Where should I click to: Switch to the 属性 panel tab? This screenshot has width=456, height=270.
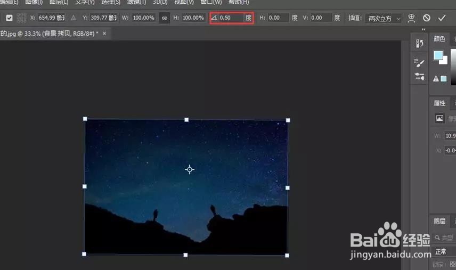[439, 103]
